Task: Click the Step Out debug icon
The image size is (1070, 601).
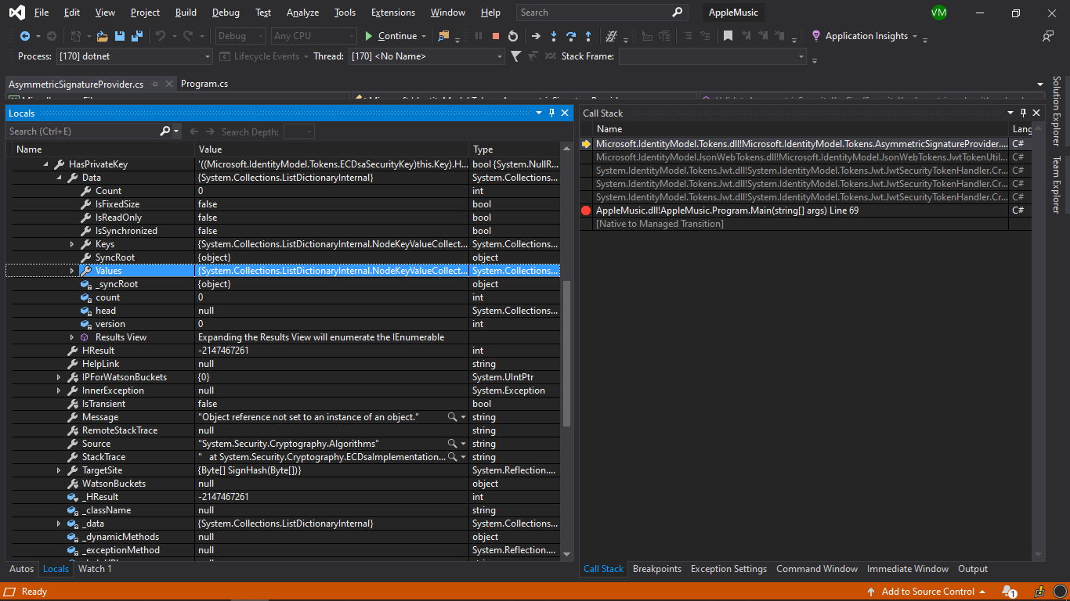Action: tap(588, 36)
